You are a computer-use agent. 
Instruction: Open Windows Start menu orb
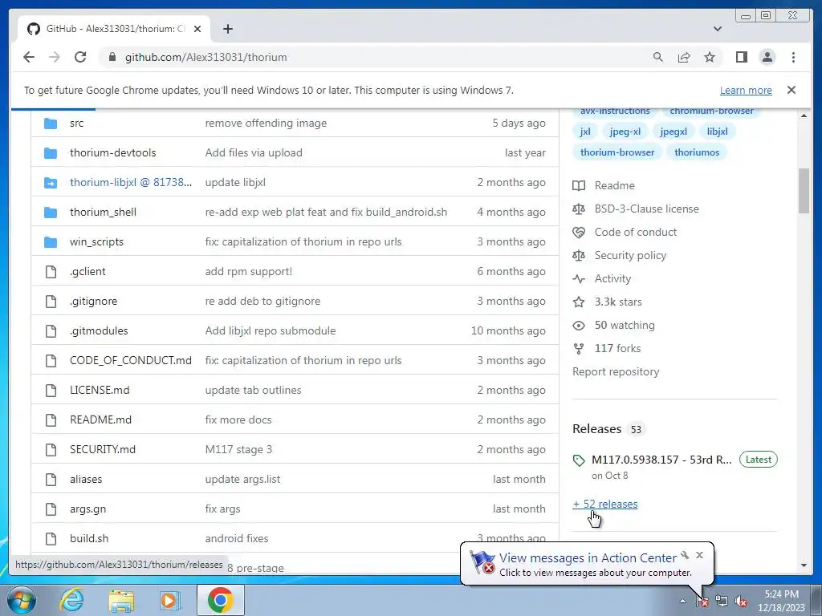pos(22,600)
